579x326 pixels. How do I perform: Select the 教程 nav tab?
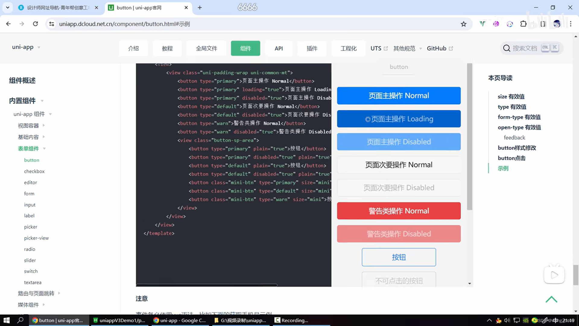click(x=167, y=48)
